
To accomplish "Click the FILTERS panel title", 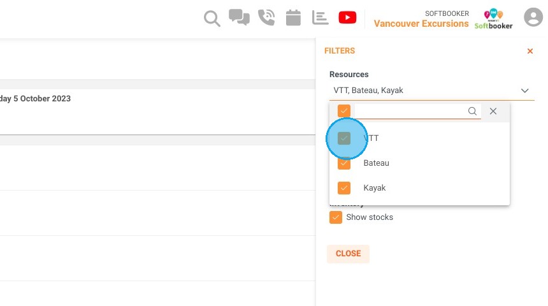I will tap(340, 51).
